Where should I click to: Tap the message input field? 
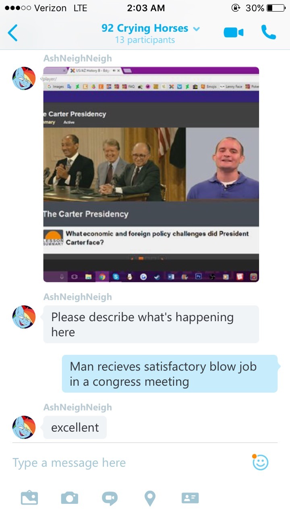tap(129, 463)
